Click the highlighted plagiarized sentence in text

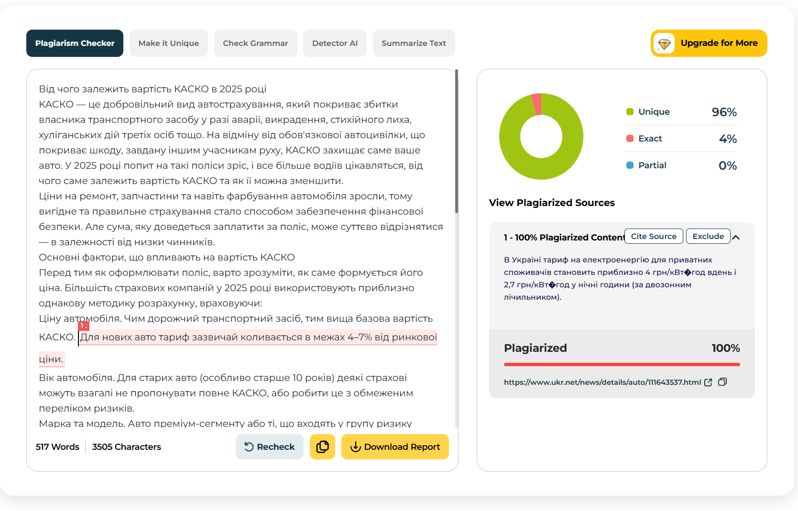coord(258,337)
